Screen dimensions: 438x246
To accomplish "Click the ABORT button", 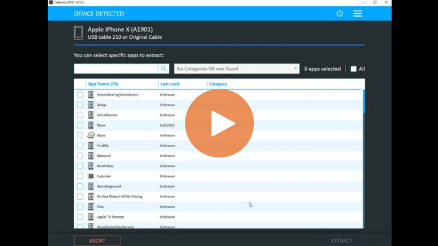I will coord(97,241).
